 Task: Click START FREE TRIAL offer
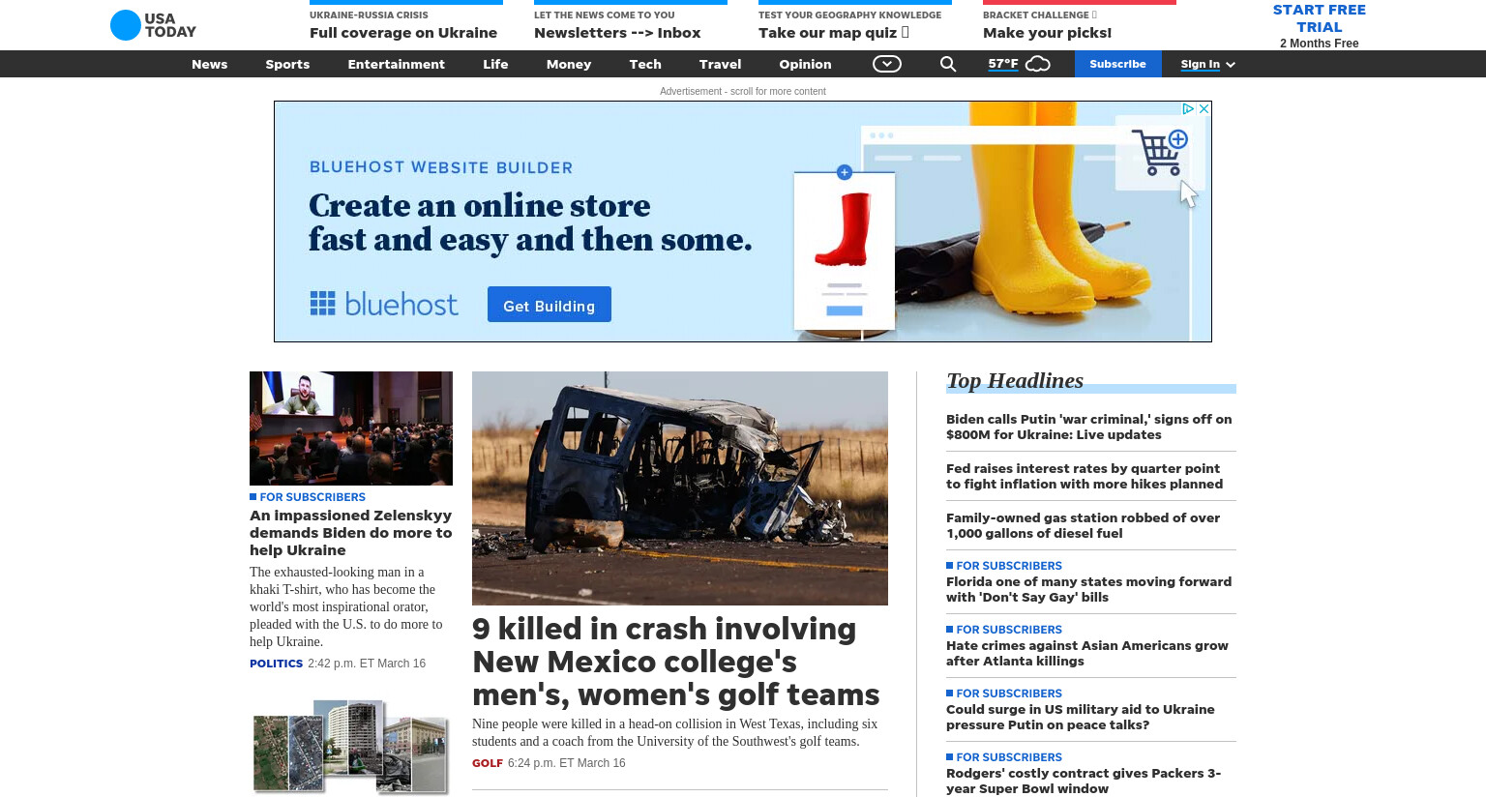click(1319, 18)
